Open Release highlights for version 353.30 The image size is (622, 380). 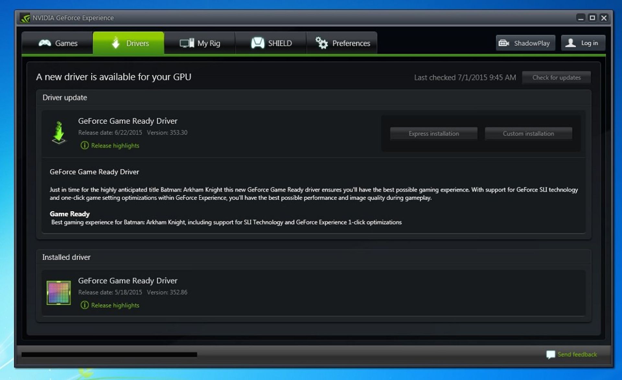click(x=115, y=146)
